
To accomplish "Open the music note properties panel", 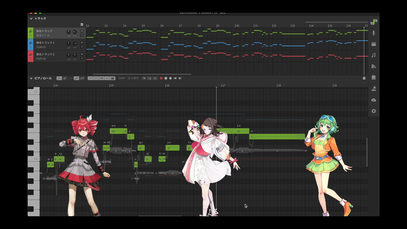I will pyautogui.click(x=374, y=55).
